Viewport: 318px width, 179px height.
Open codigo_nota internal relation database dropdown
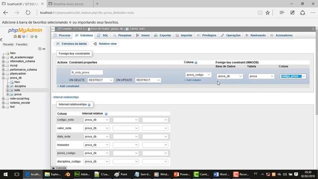click(x=96, y=120)
